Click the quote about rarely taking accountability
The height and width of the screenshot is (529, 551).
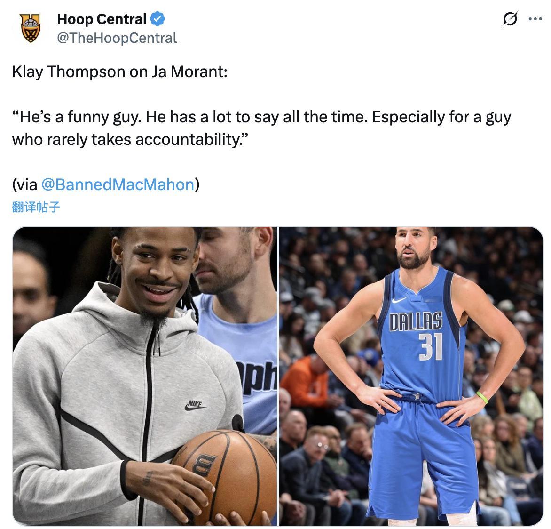click(261, 128)
